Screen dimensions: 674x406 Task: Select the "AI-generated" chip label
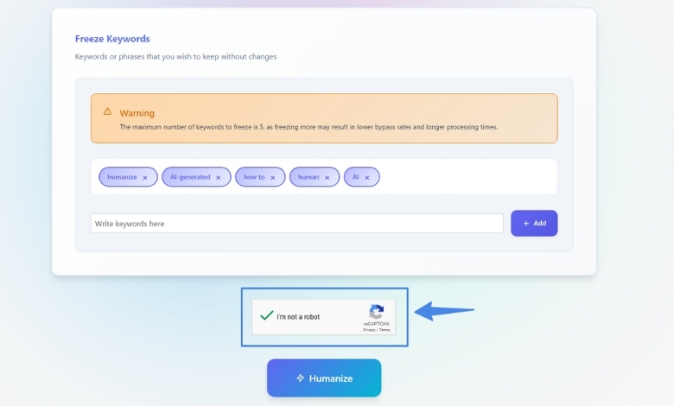coord(190,177)
